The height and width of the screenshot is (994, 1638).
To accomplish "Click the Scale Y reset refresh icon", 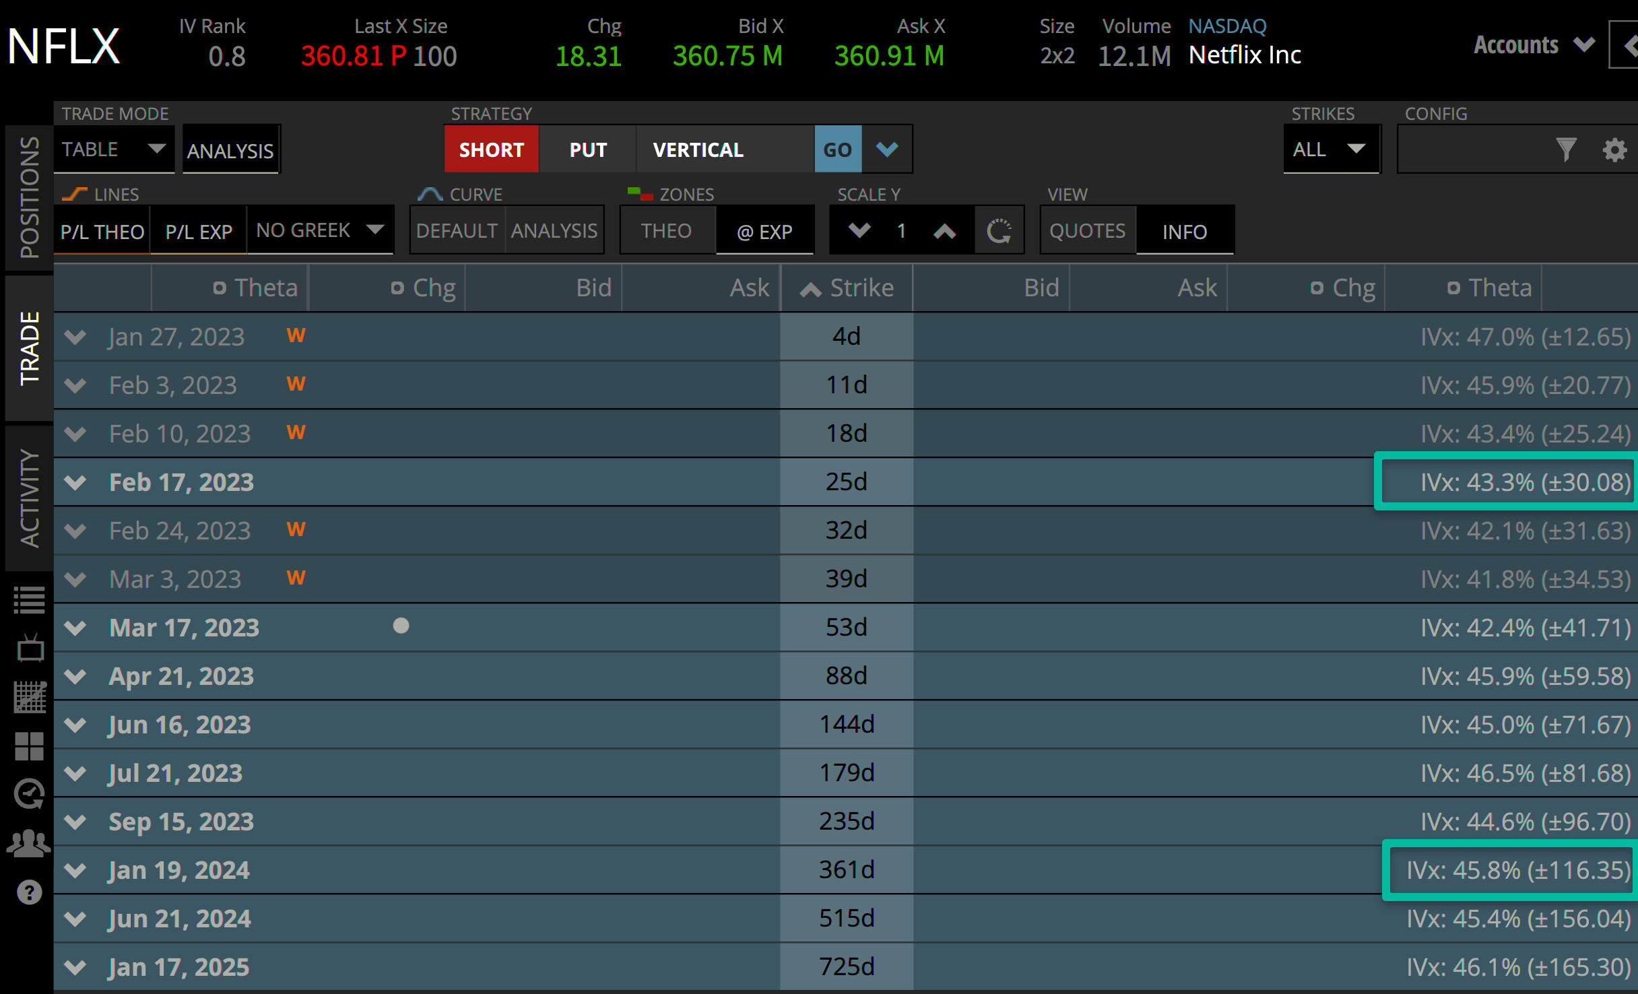I will (1000, 231).
